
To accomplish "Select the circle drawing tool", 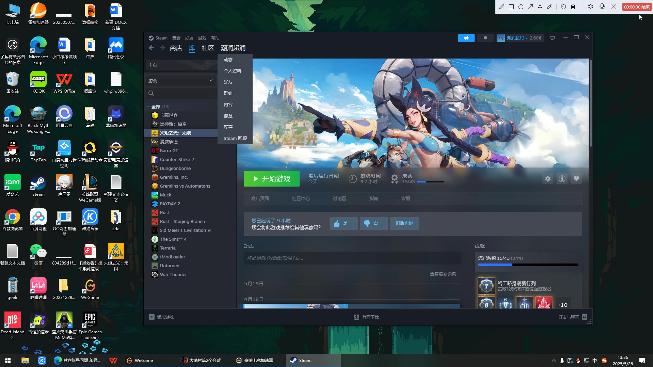I will click(x=521, y=7).
